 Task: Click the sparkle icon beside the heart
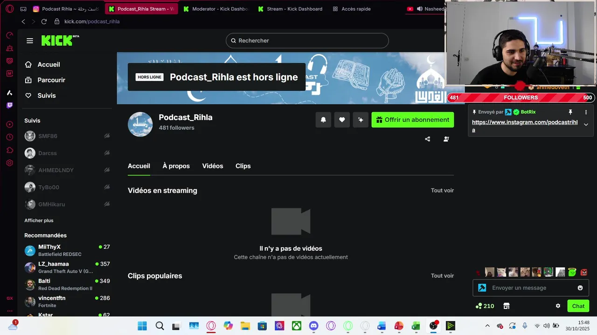pyautogui.click(x=361, y=120)
